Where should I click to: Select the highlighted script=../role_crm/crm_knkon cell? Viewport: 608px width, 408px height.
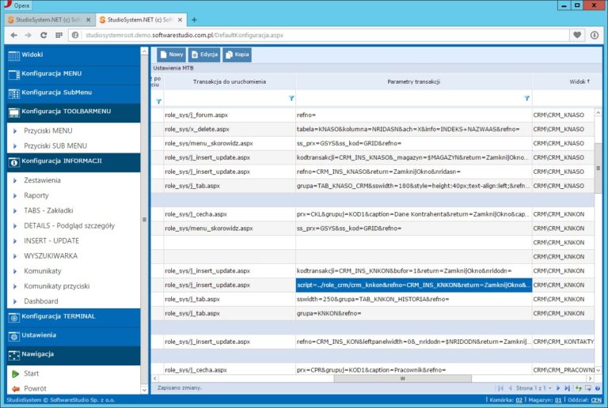pos(414,285)
